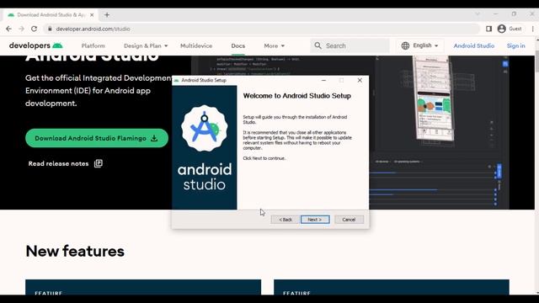
Task: Click the lock icon in the address bar
Action: coord(50,29)
